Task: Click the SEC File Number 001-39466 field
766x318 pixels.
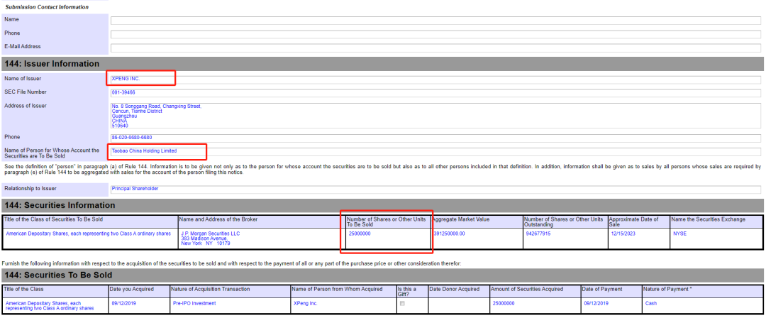Action: point(435,94)
